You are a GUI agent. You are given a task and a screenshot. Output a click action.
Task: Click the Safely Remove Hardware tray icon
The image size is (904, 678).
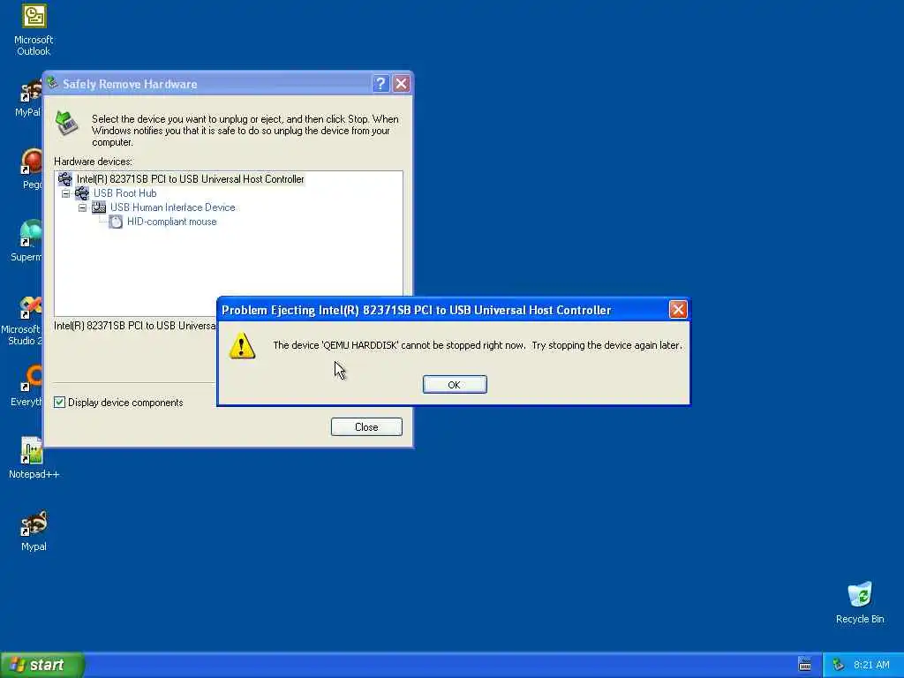838,665
